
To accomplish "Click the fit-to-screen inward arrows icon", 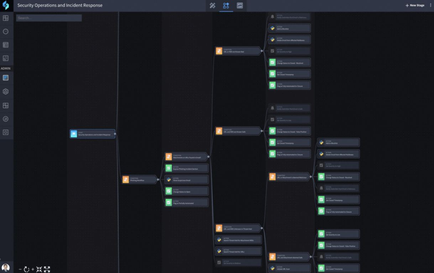I will (x=39, y=269).
